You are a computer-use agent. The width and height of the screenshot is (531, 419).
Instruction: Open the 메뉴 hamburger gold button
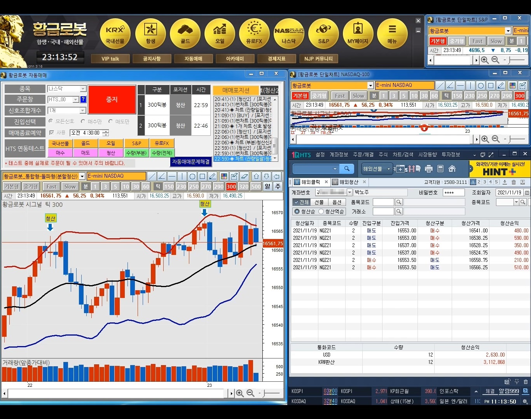(392, 34)
